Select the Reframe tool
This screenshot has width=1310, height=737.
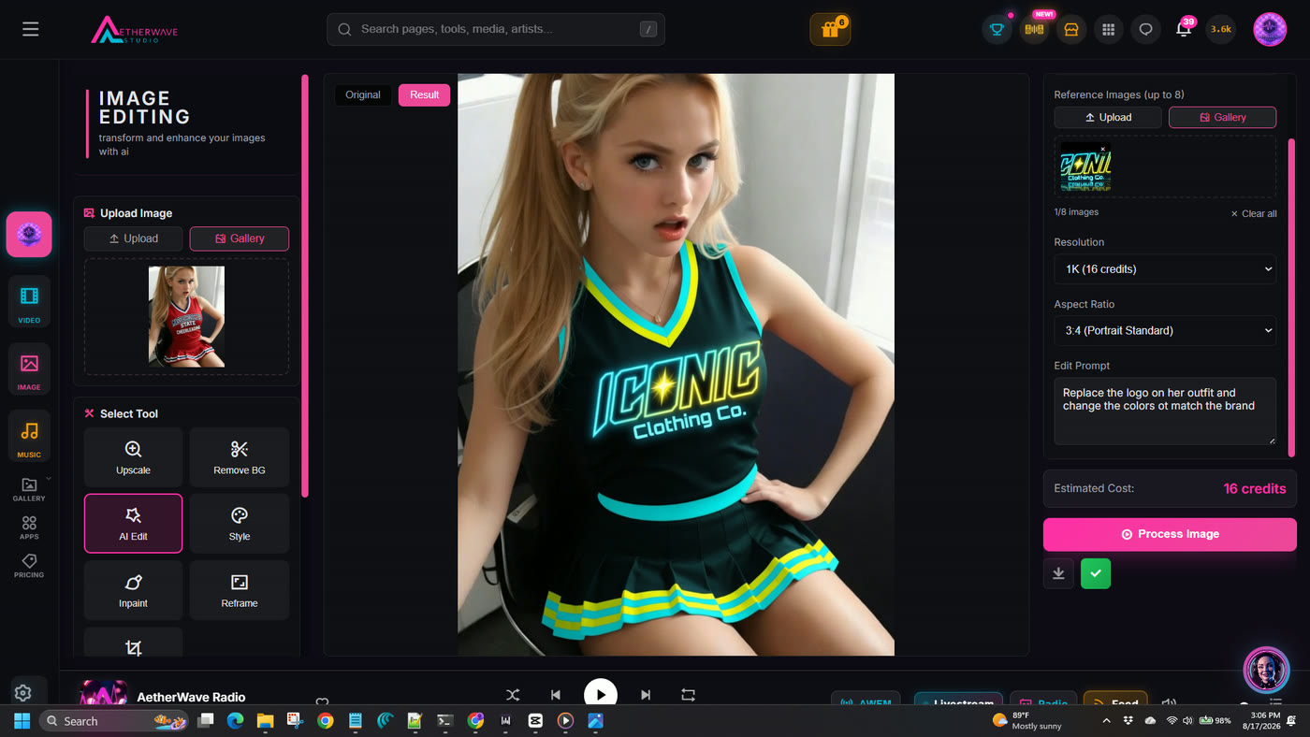[x=240, y=590]
